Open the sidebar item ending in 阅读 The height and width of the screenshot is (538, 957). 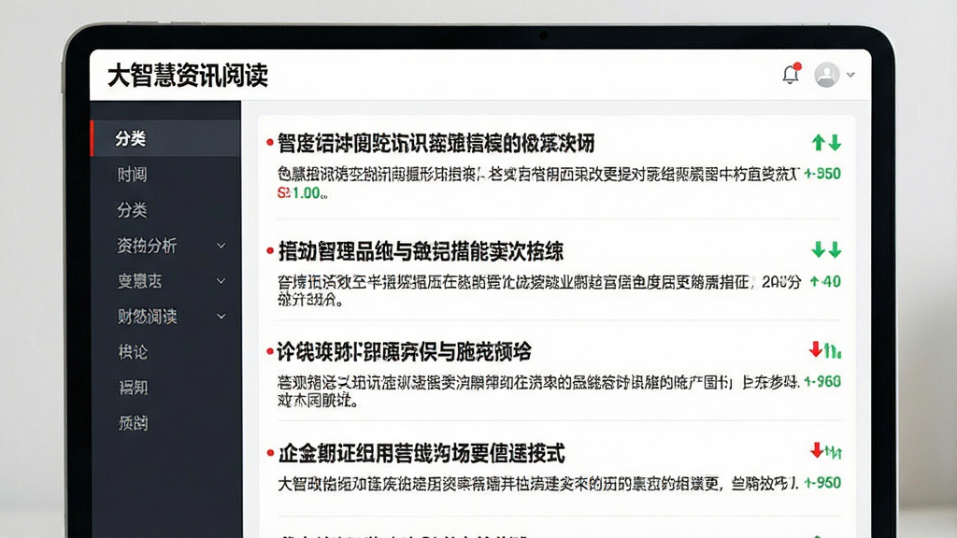(x=147, y=316)
